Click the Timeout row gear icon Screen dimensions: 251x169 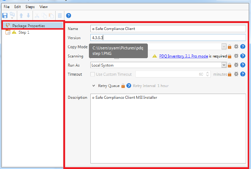(236, 74)
